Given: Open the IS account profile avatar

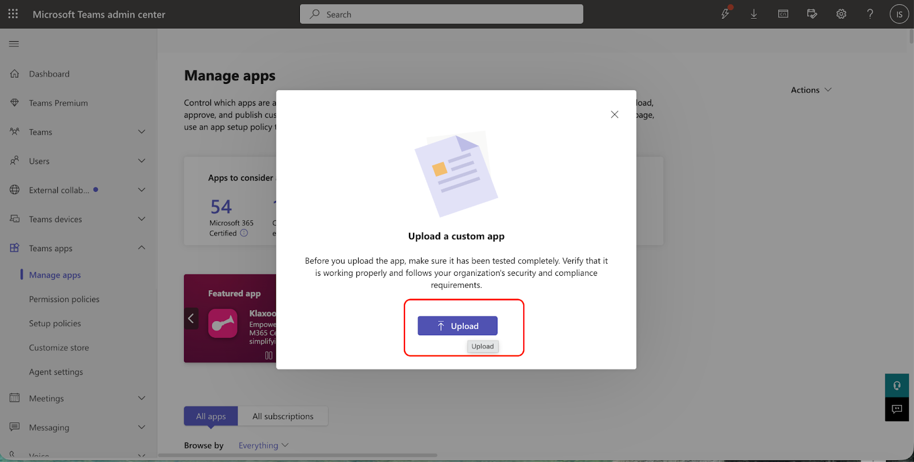Looking at the screenshot, I should click(x=899, y=14).
